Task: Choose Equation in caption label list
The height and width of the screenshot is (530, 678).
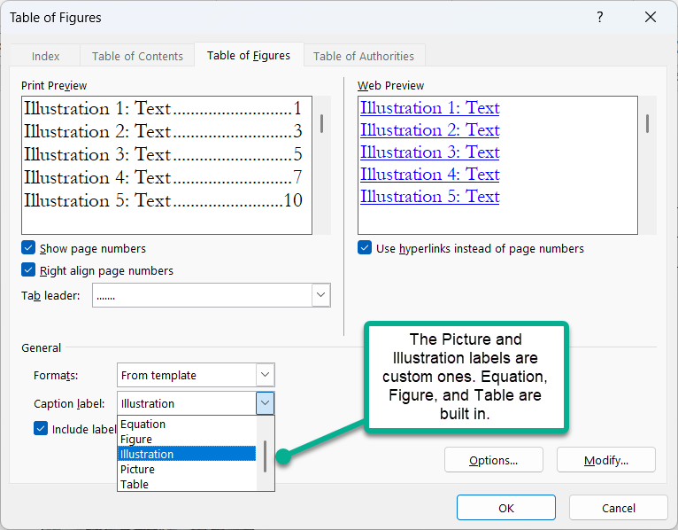Action: [143, 424]
